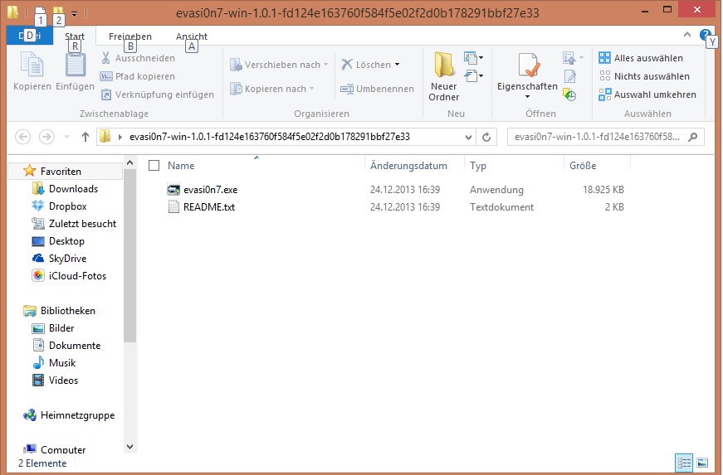Switch to large icons view
Viewport: 723px width, 475px height.
coord(701,463)
